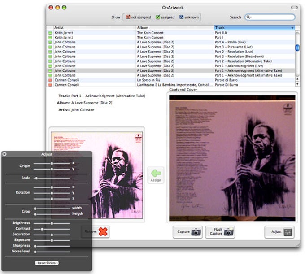Screen dimensions: 305x274
Task: Select 'Part 2 - Resolution (Breakdown)' row
Action: click(x=171, y=57)
